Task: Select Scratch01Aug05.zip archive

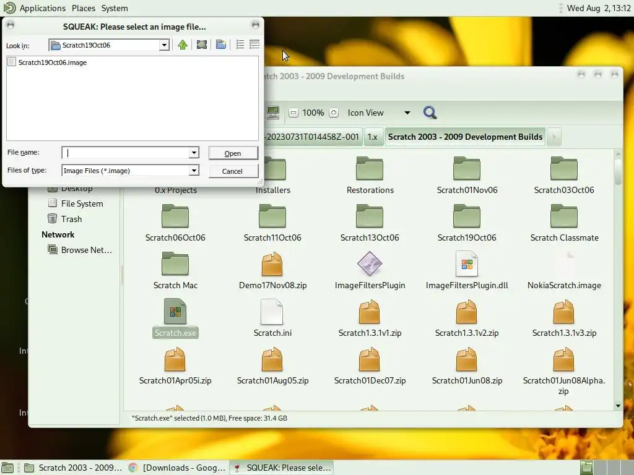Action: pos(272,366)
